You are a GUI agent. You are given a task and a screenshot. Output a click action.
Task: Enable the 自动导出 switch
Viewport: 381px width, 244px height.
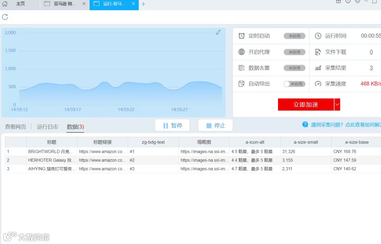click(x=295, y=84)
